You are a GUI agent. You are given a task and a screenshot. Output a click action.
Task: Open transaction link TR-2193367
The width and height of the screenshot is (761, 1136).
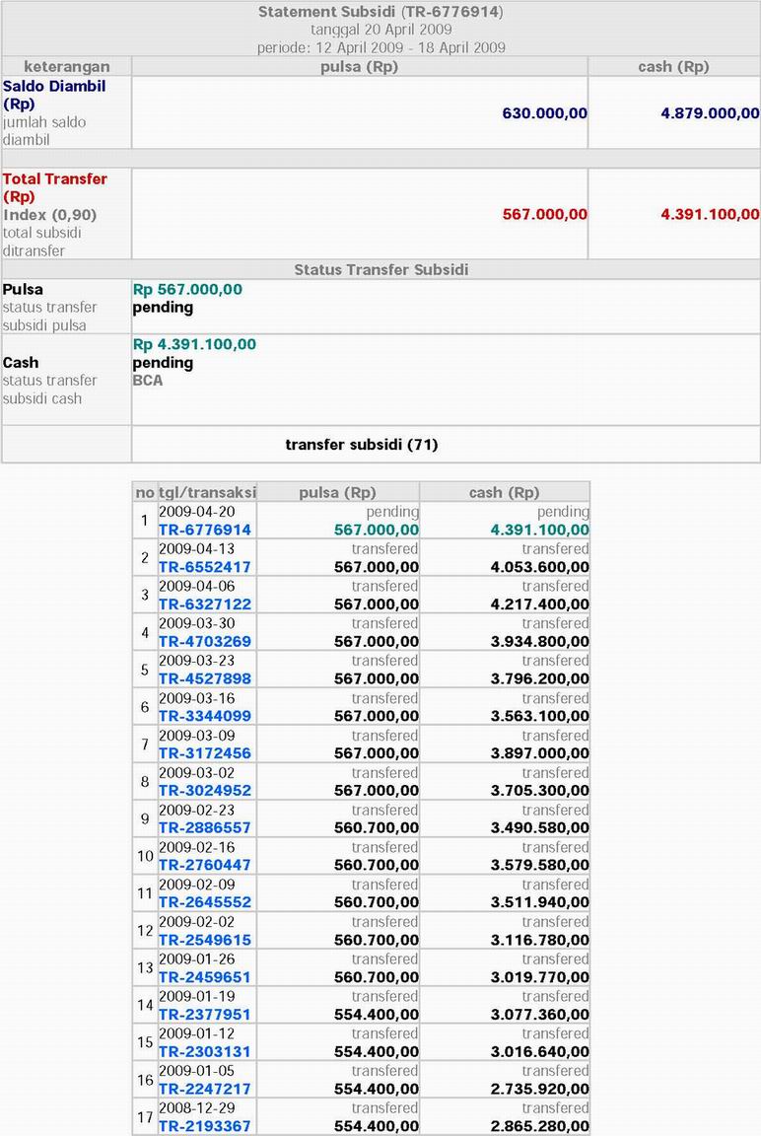[x=205, y=1126]
